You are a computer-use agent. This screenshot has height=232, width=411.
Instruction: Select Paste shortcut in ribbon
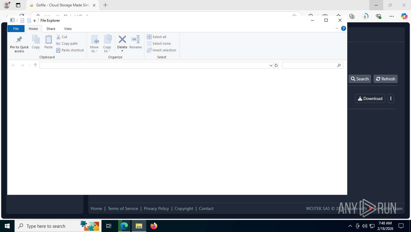pyautogui.click(x=70, y=50)
